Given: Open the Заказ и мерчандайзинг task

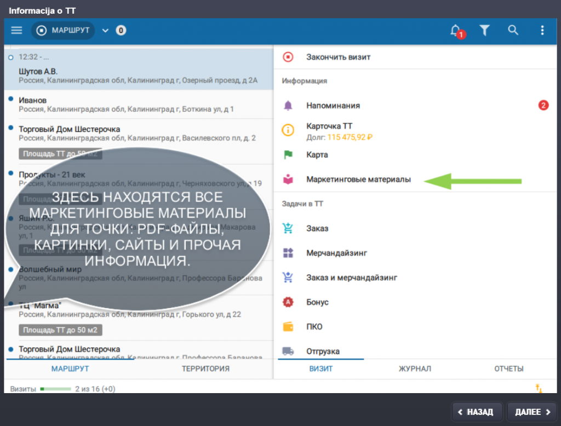Looking at the screenshot, I should click(415, 277).
